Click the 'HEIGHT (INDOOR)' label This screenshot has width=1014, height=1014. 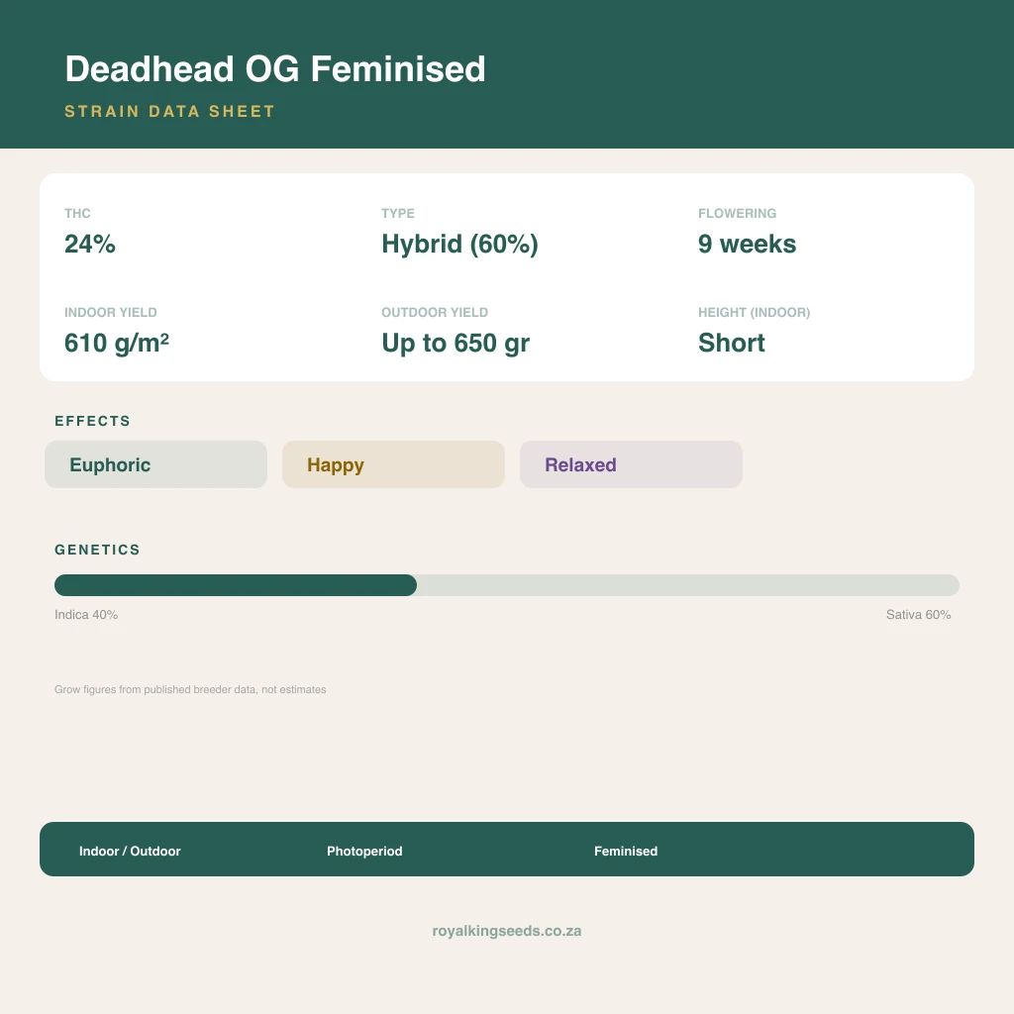coord(754,312)
